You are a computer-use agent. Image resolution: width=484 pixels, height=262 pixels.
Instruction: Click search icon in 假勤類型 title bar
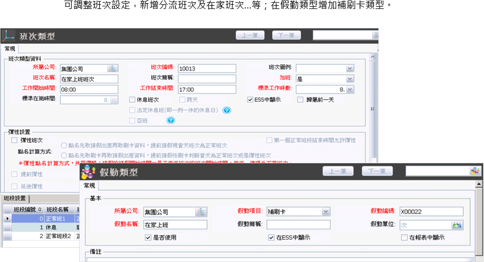(475, 171)
